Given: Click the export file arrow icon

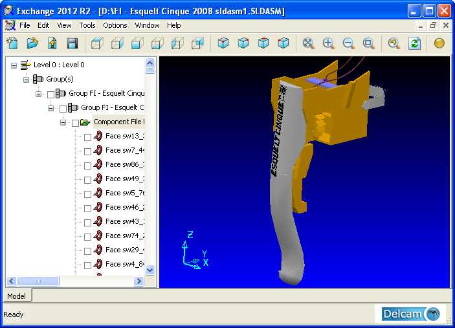Looking at the screenshot, I should (52, 43).
